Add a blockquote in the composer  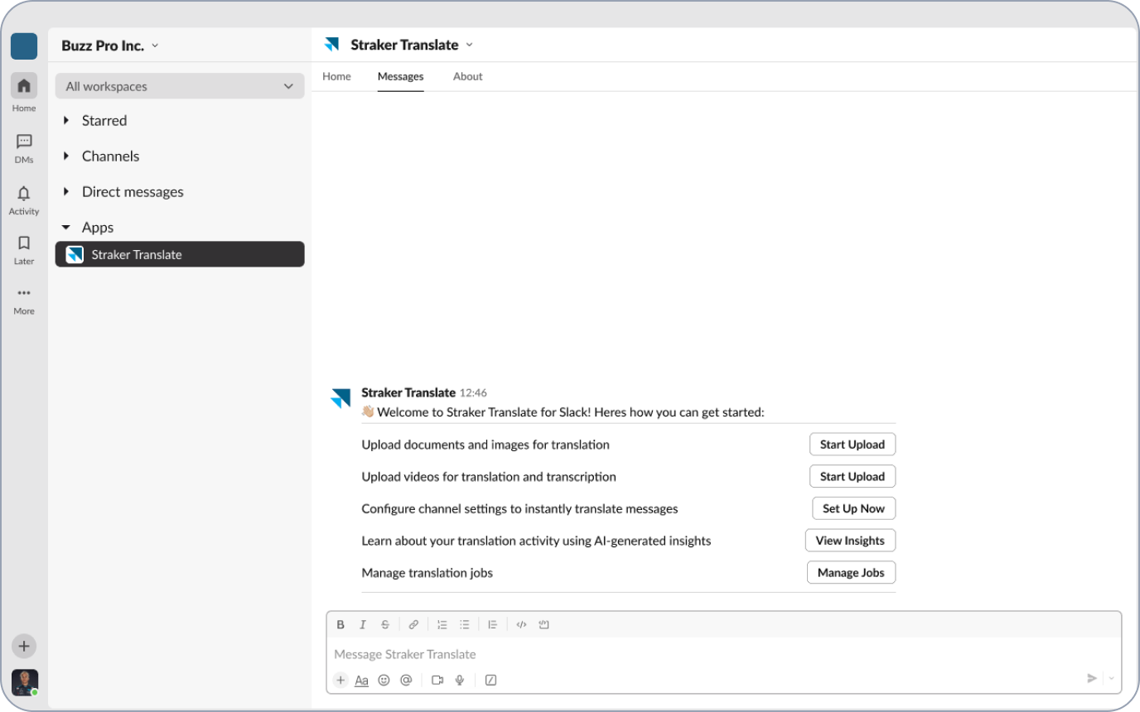pyautogui.click(x=492, y=625)
